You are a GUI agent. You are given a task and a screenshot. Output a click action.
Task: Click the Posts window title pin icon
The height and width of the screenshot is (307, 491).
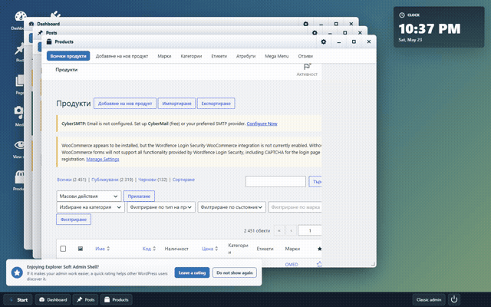coord(40,32)
